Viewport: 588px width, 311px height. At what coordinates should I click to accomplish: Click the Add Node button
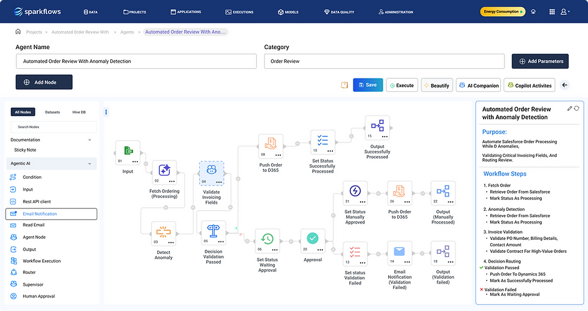[x=44, y=82]
